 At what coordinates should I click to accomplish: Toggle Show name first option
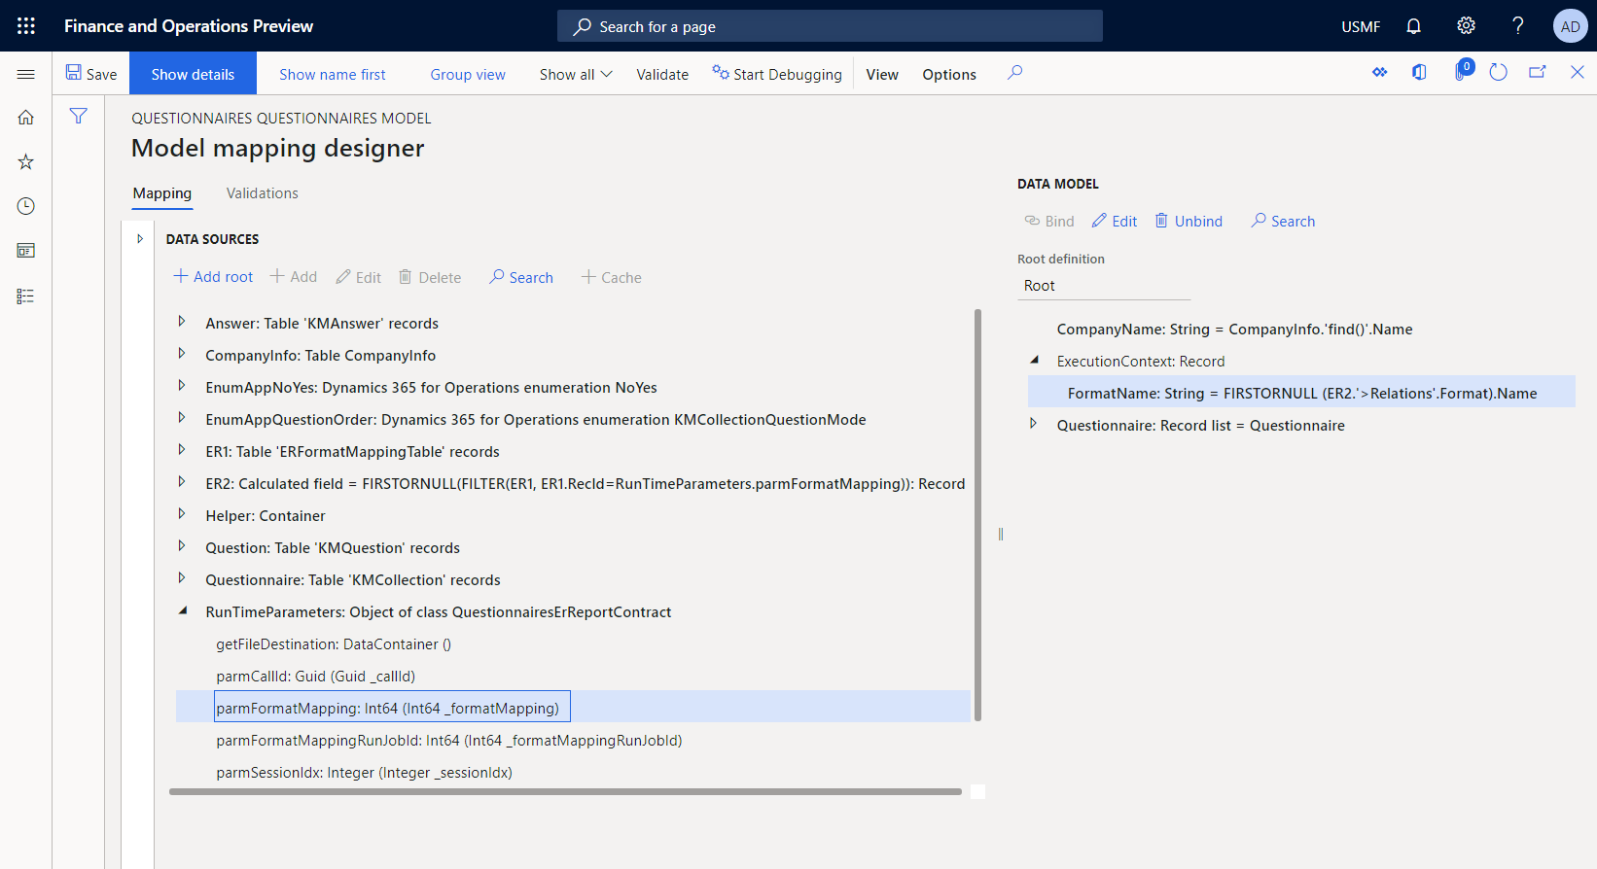(x=332, y=74)
